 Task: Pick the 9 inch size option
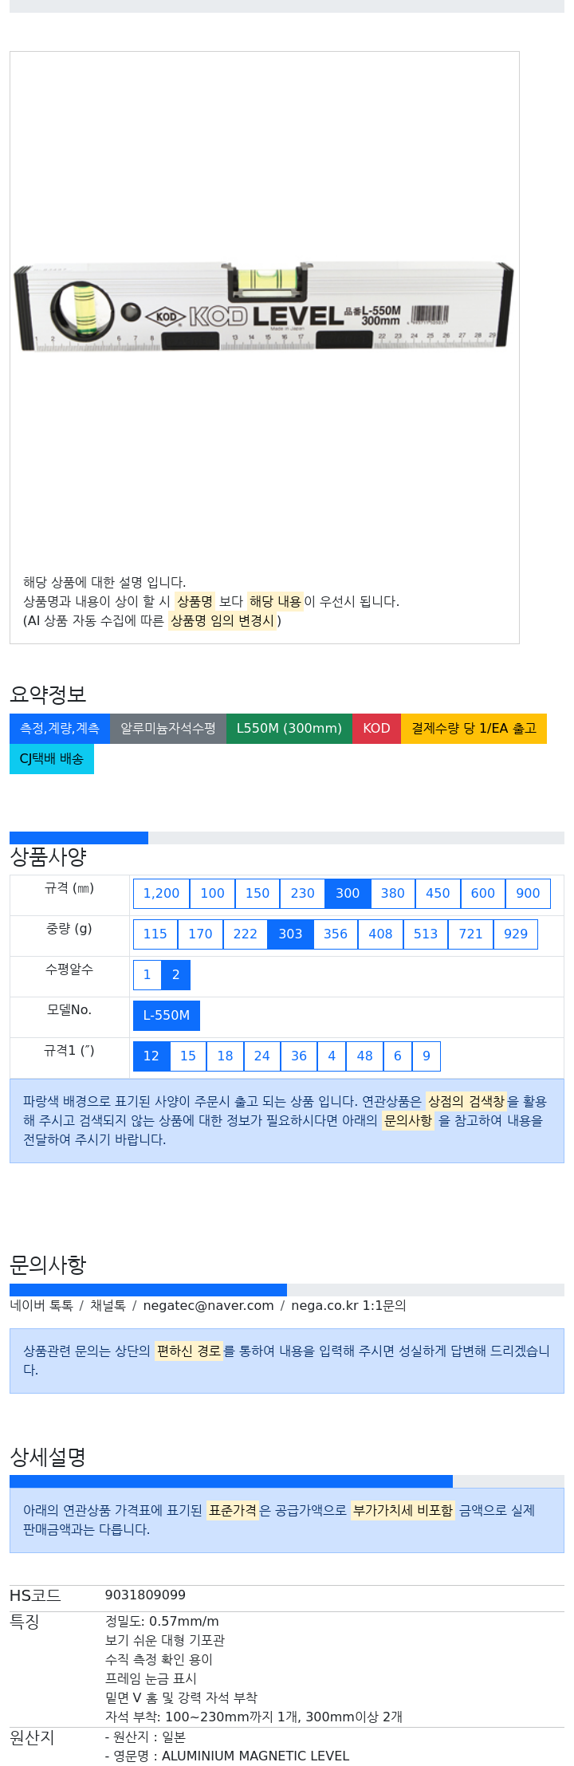click(427, 1056)
